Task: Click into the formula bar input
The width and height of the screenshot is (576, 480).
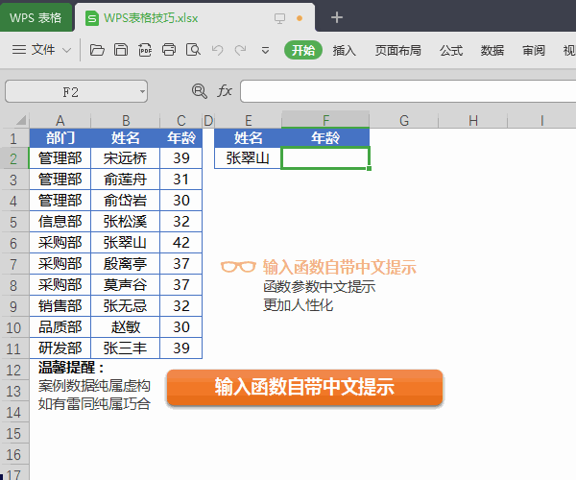Action: [x=408, y=91]
